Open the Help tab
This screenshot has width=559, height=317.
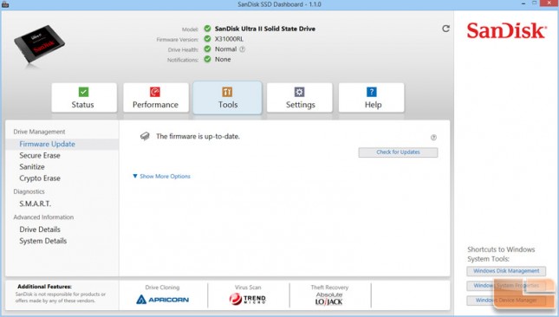tap(372, 98)
